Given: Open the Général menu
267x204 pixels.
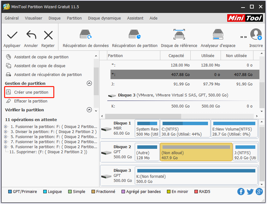Looking at the screenshot, I should point(12,18).
